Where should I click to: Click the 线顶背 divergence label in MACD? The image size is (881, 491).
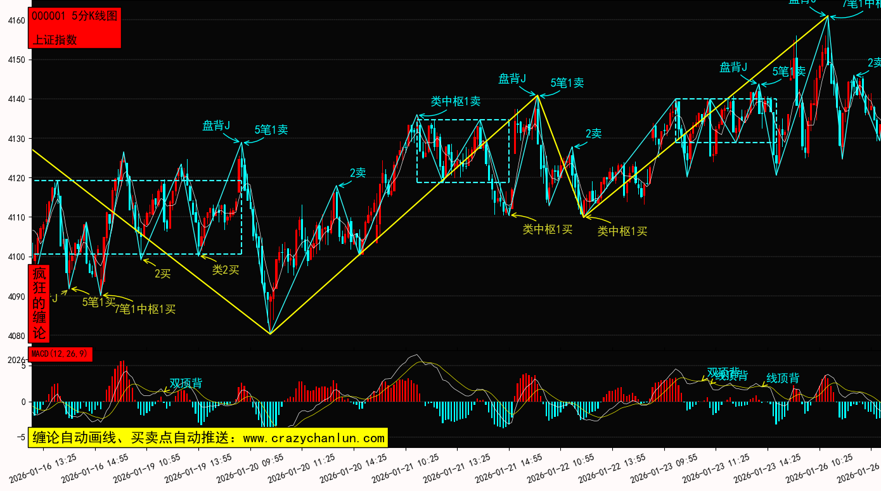[x=783, y=378]
